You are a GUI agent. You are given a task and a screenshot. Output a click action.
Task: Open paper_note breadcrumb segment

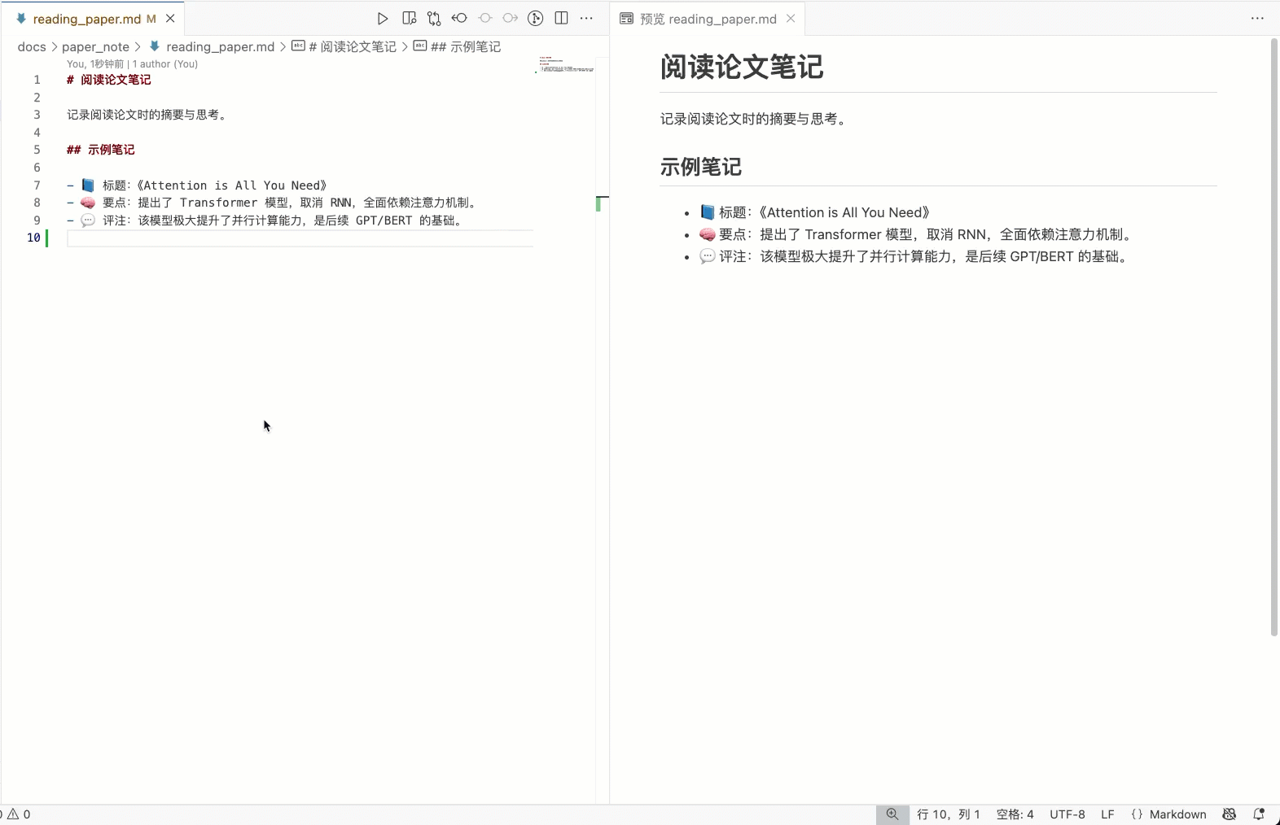point(95,46)
